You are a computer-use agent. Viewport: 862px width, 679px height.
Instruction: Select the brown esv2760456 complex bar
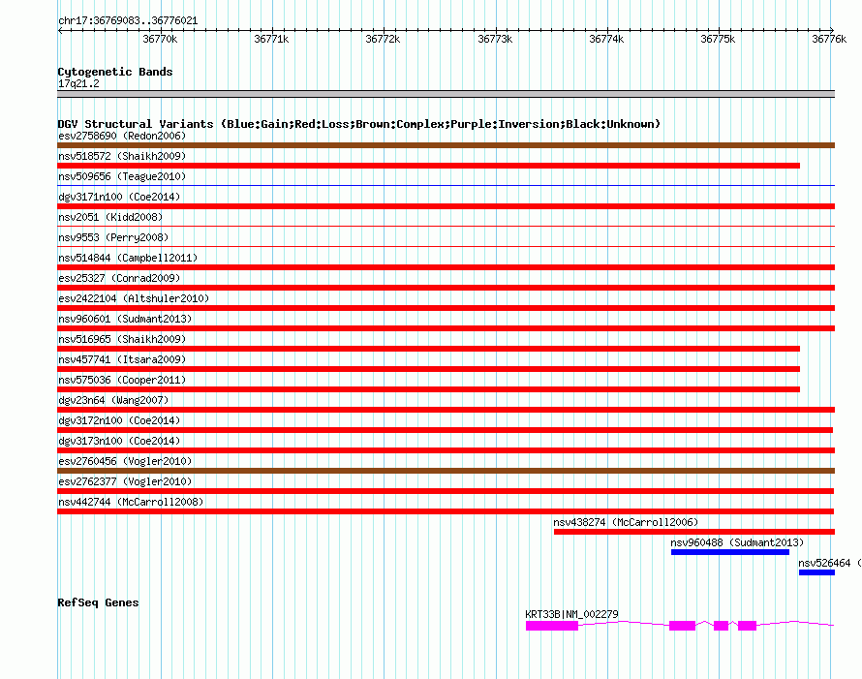[x=446, y=471]
